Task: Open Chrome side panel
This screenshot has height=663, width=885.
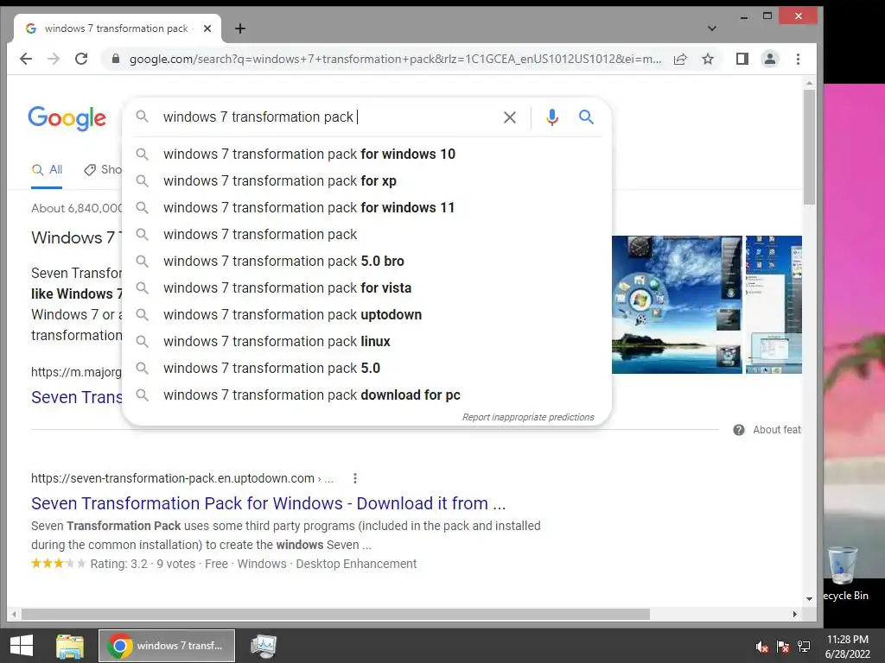Action: tap(742, 59)
